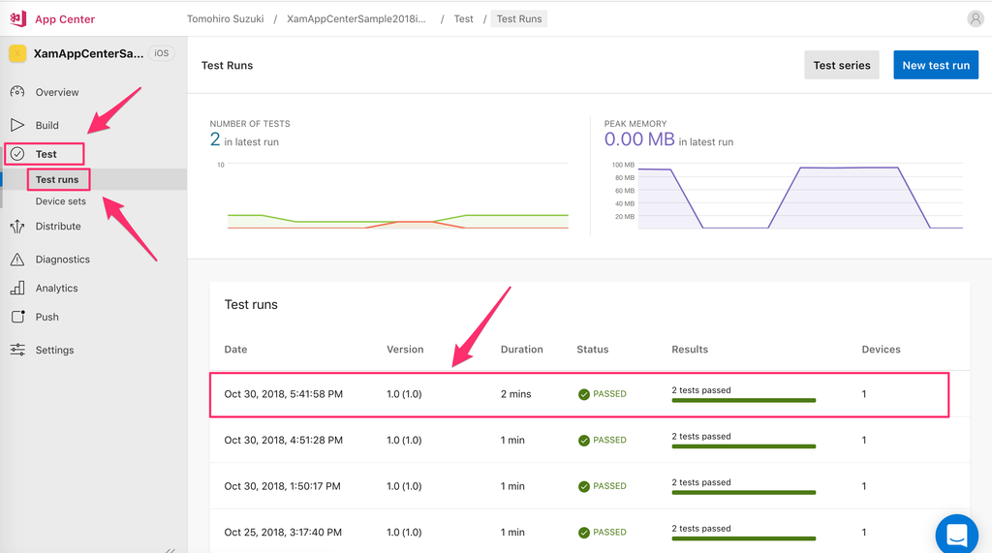Open the support chat bubble
The width and height of the screenshot is (992, 553).
tap(956, 535)
